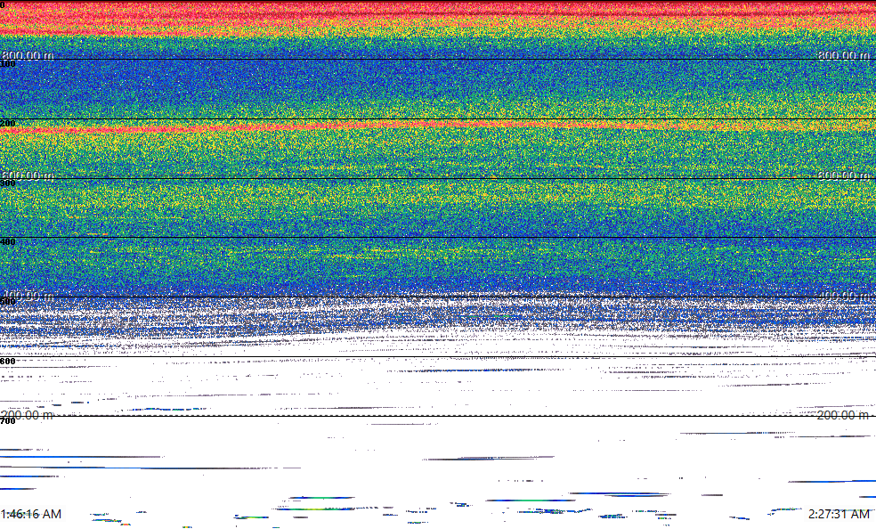This screenshot has height=529, width=876.
Task: Select the 200.00 m label on right edge
Action: pyautogui.click(x=844, y=415)
